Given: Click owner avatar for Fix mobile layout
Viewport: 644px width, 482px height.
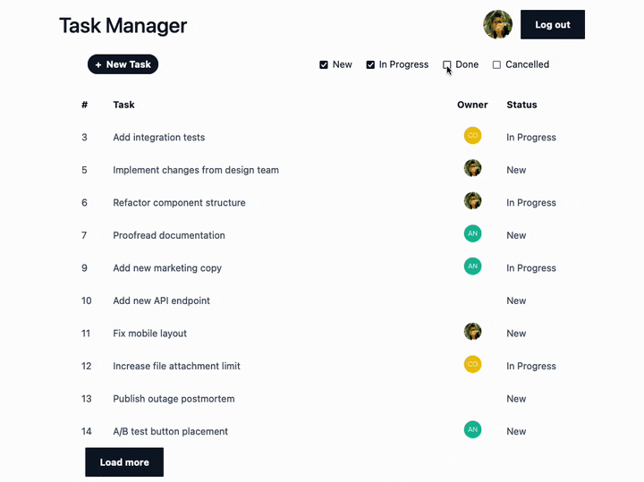Looking at the screenshot, I should tap(472, 332).
